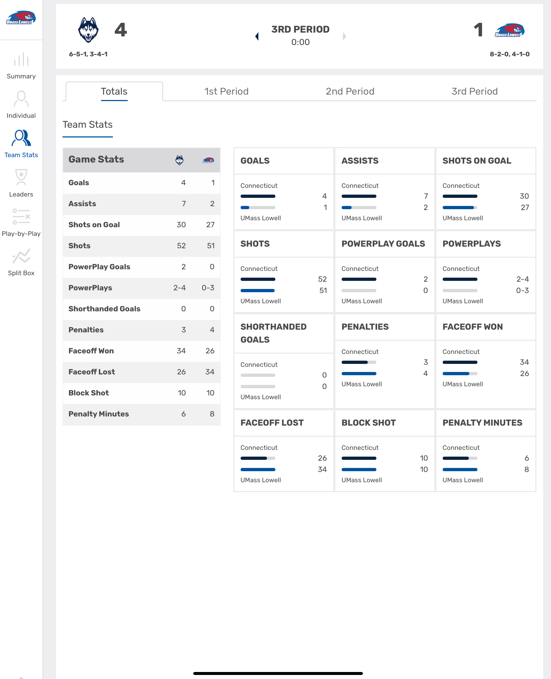This screenshot has height=679, width=551.
Task: Click the Huskies logo in Game Stats header
Action: [x=179, y=160]
